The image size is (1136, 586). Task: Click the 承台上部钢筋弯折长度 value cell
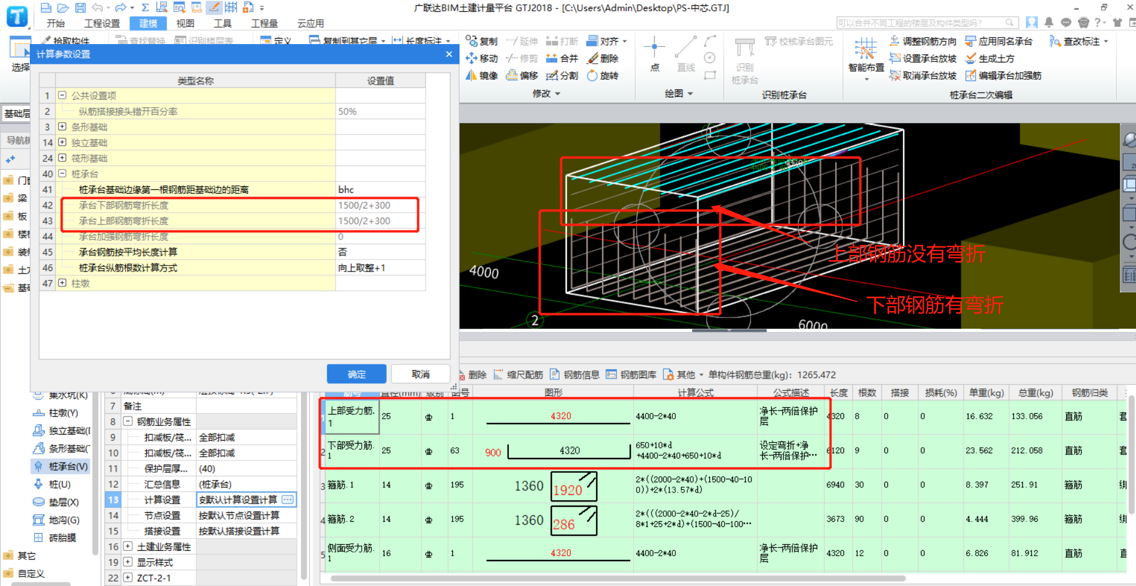click(x=380, y=221)
